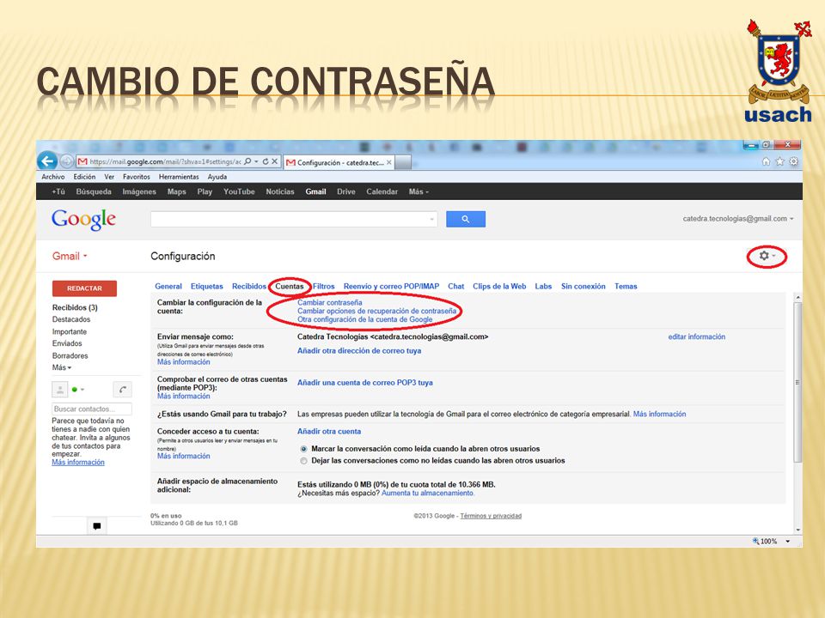This screenshot has width=825, height=618.
Task: Open YouTube in the black Google bar
Action: [239, 191]
